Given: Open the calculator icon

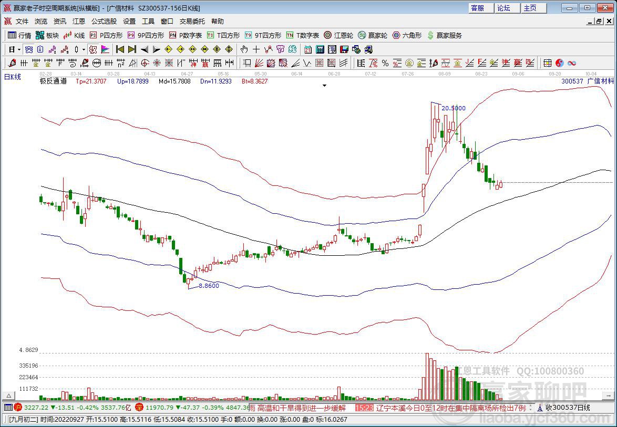Looking at the screenshot, I should (x=320, y=49).
